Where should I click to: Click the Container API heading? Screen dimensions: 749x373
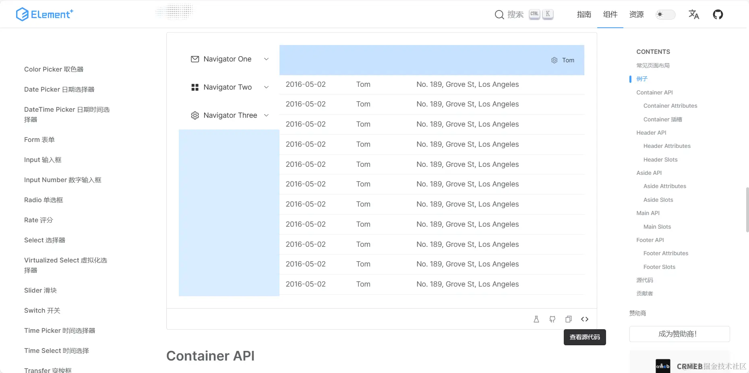[x=210, y=356]
